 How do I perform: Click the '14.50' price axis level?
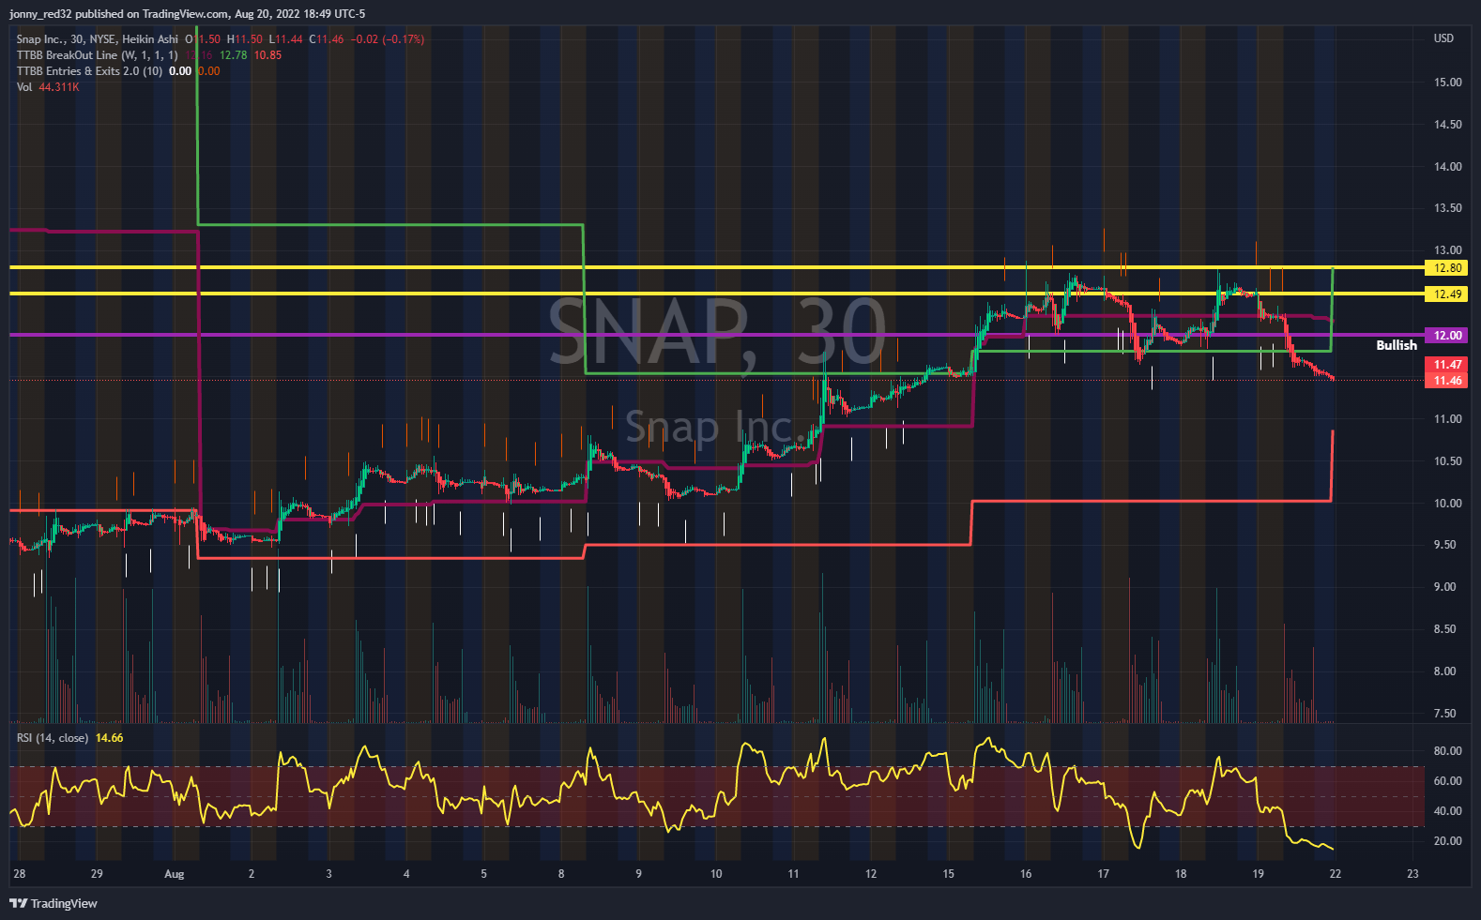pyautogui.click(x=1448, y=125)
